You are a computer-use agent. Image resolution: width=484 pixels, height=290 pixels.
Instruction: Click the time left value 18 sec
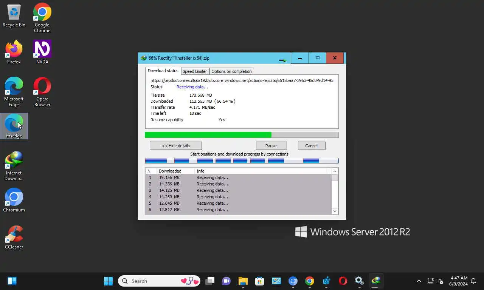click(x=195, y=113)
